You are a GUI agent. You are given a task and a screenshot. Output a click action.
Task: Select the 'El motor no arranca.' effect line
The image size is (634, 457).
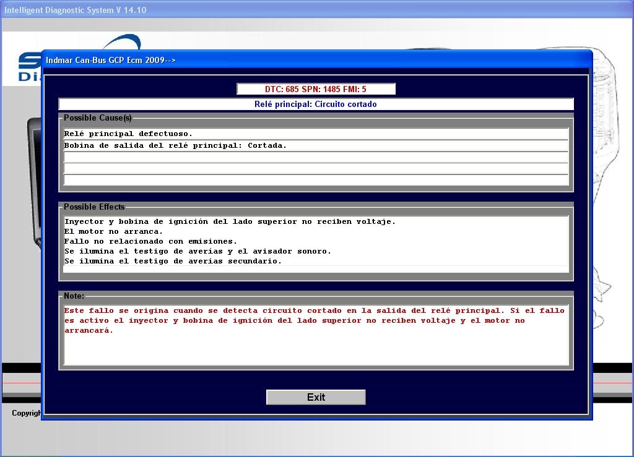click(114, 231)
